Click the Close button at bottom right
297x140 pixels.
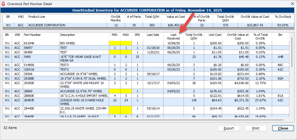pyautogui.click(x=283, y=128)
